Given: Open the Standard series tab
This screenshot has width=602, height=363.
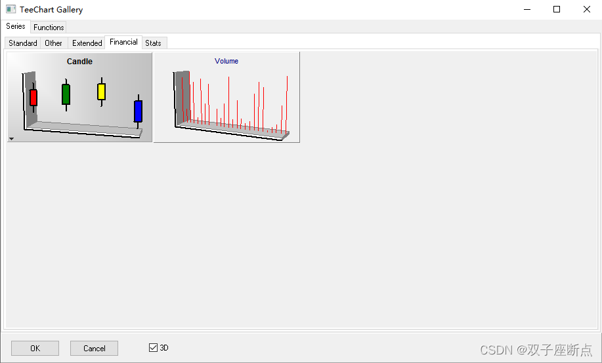Looking at the screenshot, I should (23, 43).
